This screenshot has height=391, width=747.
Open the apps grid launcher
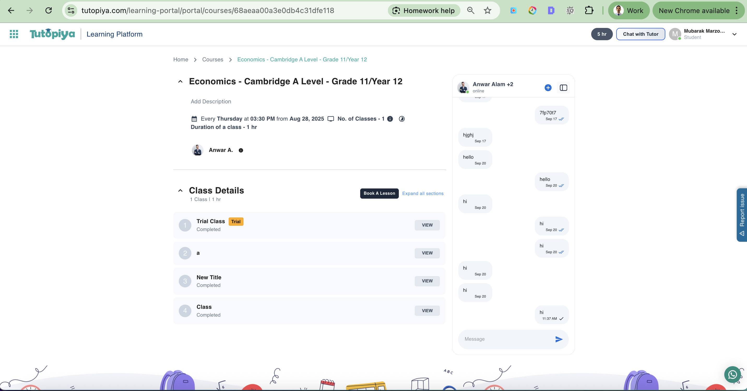tap(14, 34)
